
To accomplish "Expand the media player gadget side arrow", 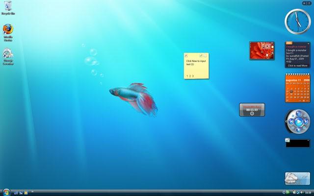I will click(x=286, y=121).
